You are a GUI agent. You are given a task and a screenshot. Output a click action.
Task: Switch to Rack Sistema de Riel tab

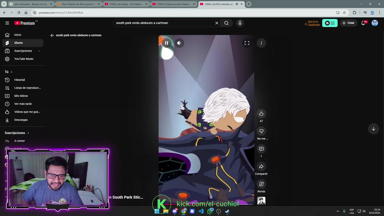pyautogui.click(x=79, y=4)
